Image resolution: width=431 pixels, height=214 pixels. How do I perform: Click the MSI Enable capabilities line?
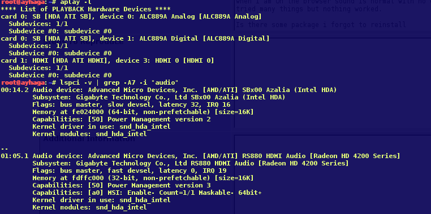click(147, 193)
